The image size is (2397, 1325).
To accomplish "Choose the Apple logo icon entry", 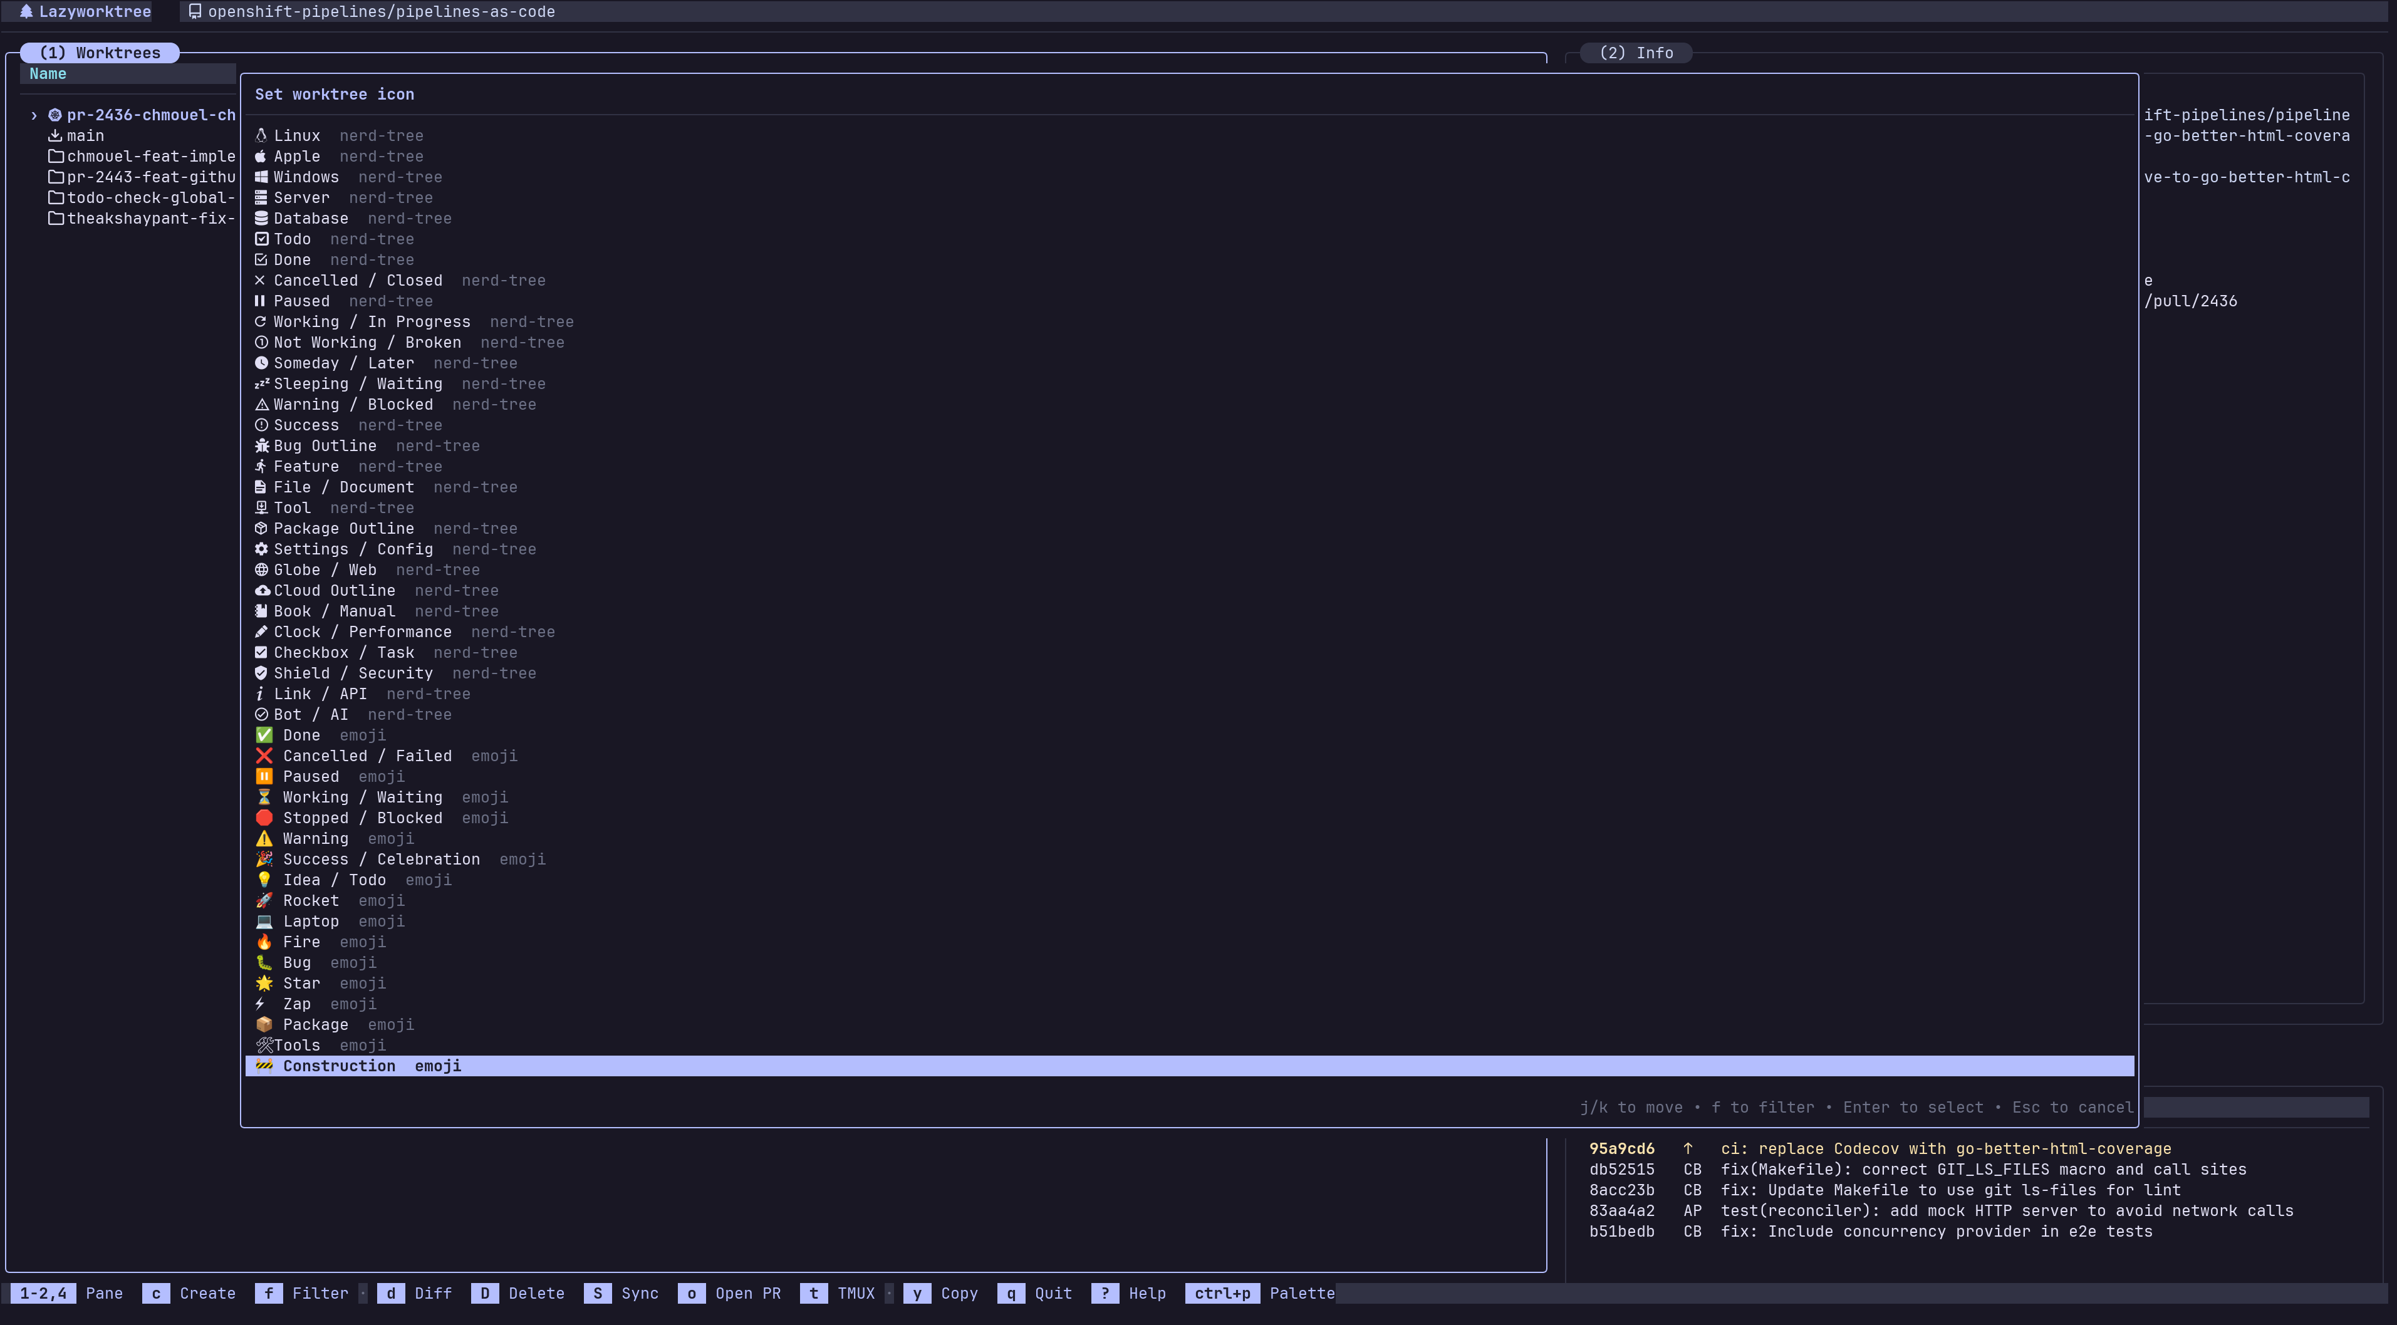I will click(x=296, y=157).
